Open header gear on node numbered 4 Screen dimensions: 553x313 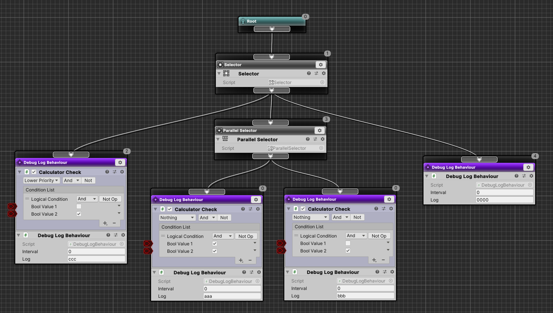click(528, 167)
